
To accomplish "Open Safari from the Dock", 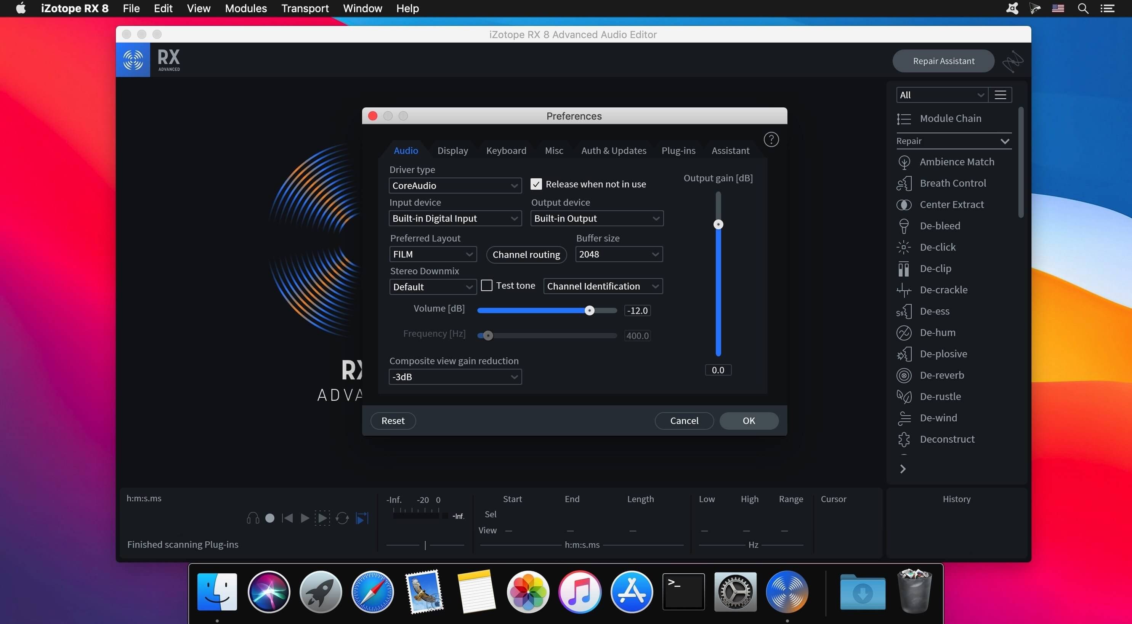I will pyautogui.click(x=373, y=592).
